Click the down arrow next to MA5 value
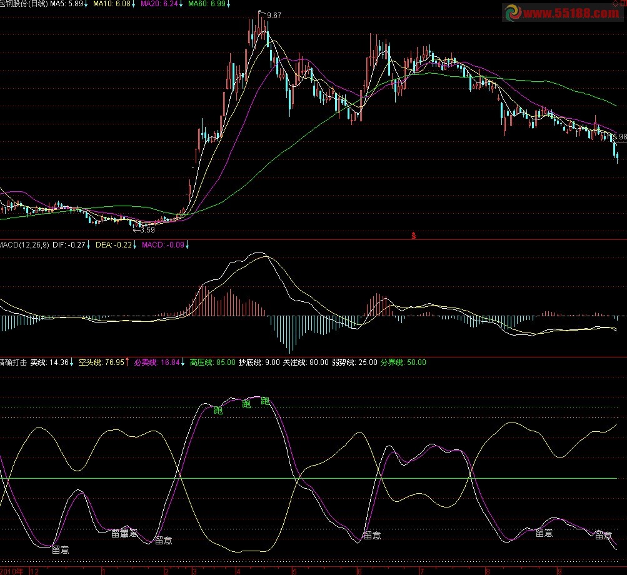The image size is (627, 575). pyautogui.click(x=87, y=4)
